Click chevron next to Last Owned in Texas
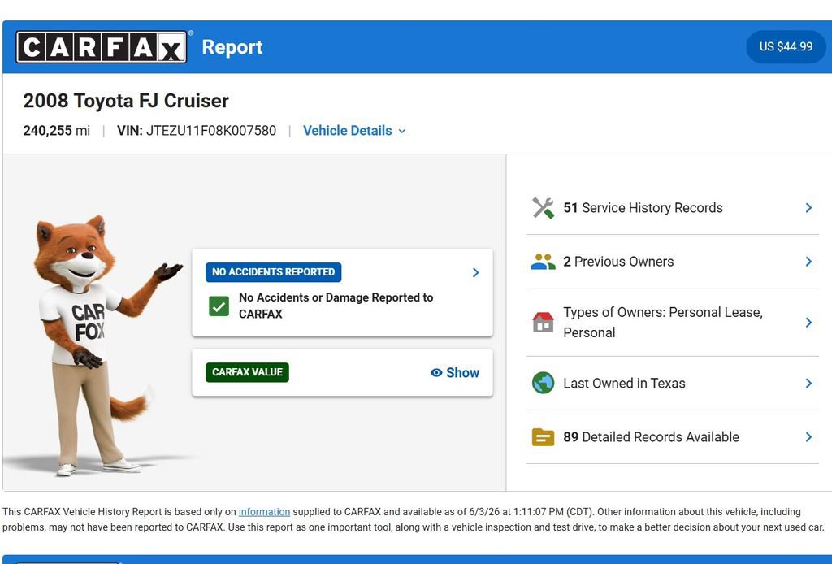832x564 pixels. [808, 383]
